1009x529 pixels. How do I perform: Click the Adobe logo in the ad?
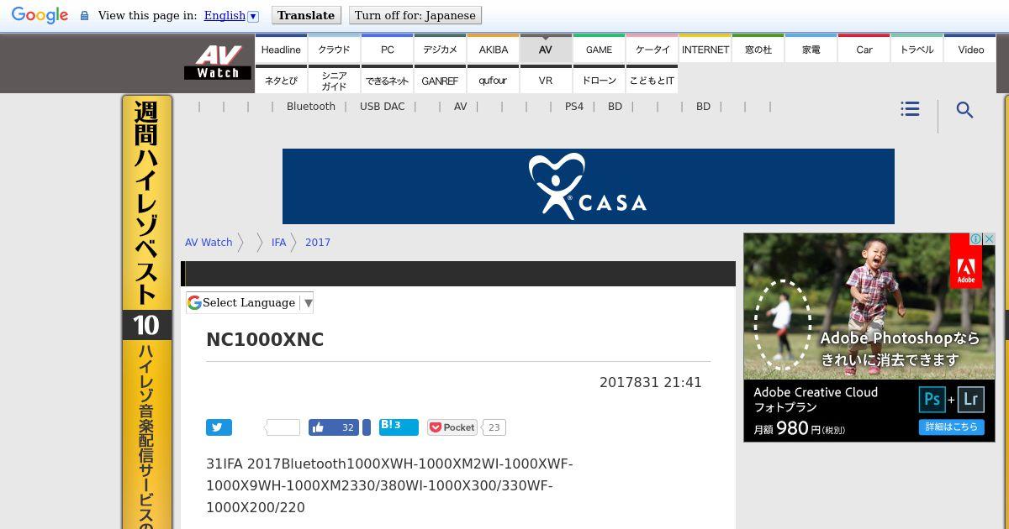pos(966,262)
